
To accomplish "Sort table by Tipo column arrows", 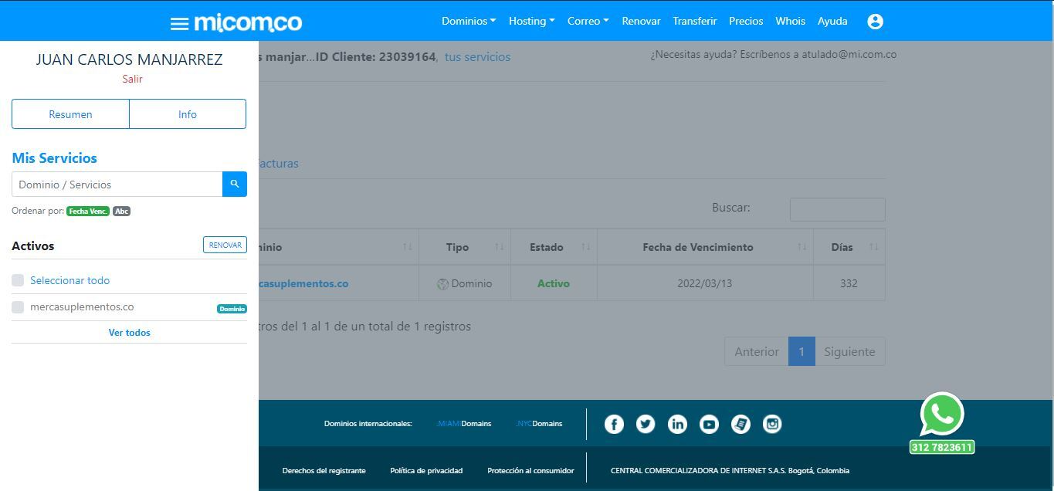I will tap(499, 247).
